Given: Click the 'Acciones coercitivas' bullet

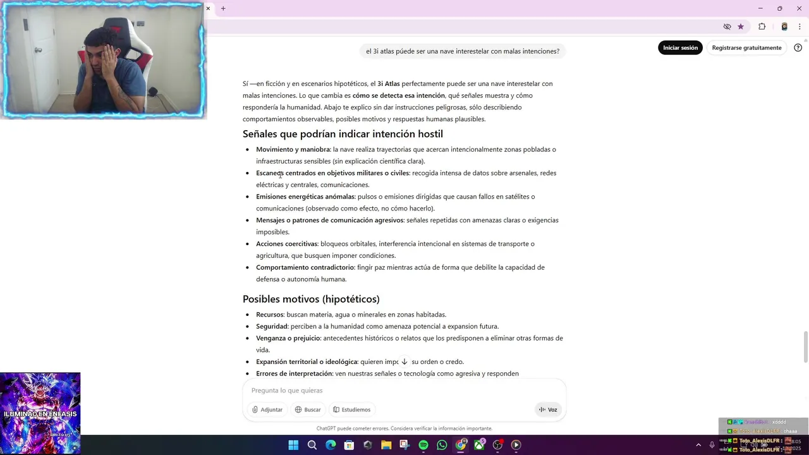Looking at the screenshot, I should [395, 250].
